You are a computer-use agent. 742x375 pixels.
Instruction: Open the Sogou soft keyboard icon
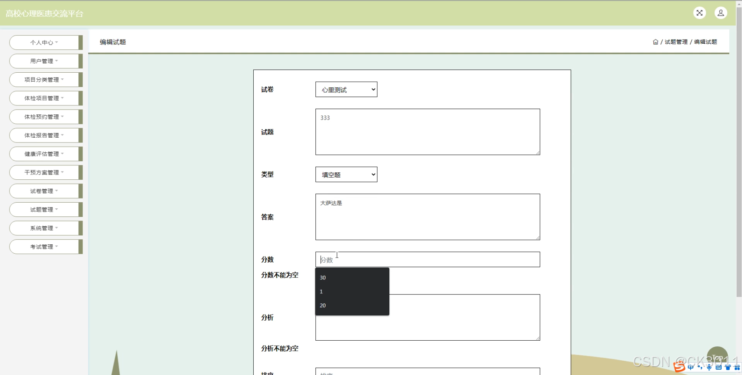tap(719, 368)
